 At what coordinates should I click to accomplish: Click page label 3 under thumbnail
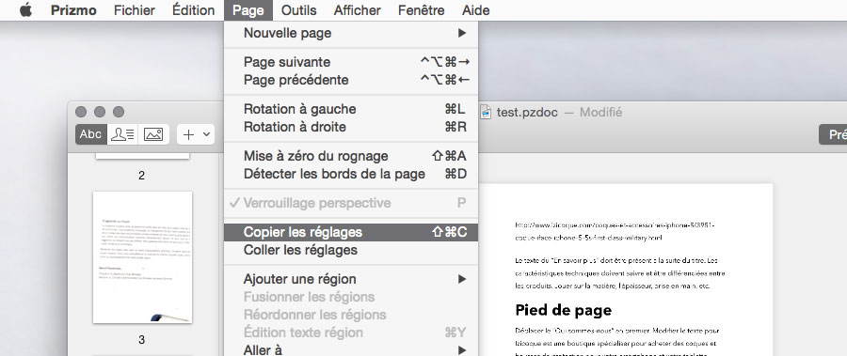[141, 340]
